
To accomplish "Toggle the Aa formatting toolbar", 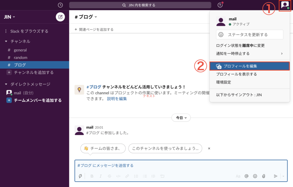I will pyautogui.click(x=238, y=176).
